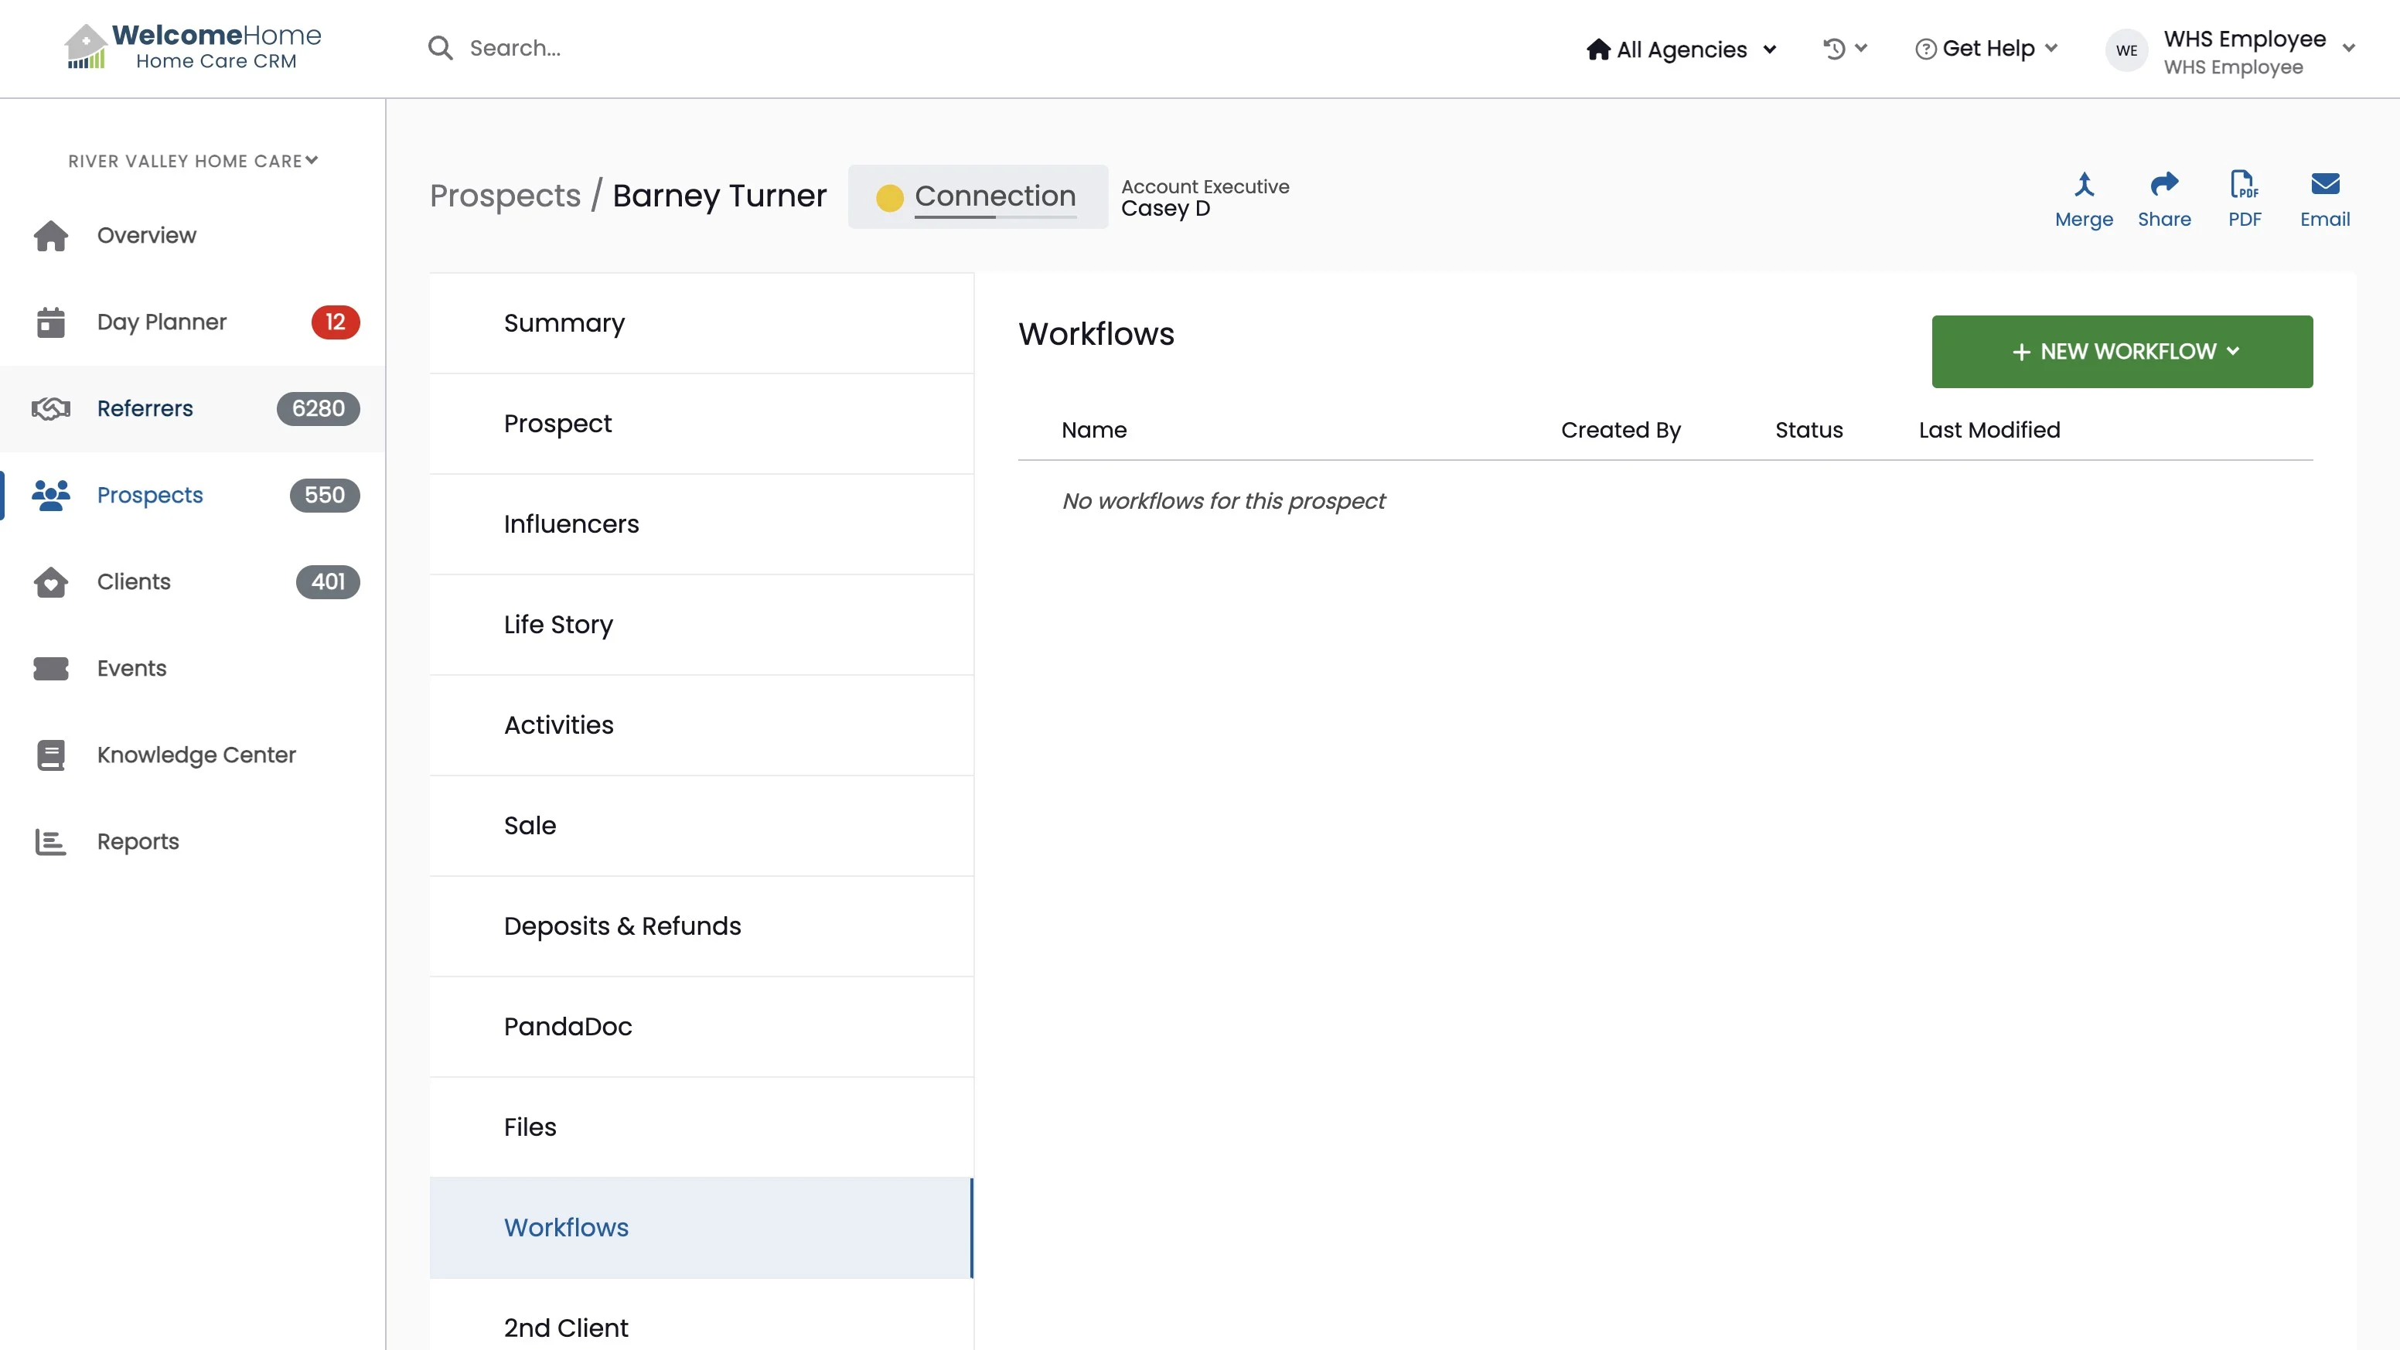
Task: Open Reports via its chart icon
Action: click(x=50, y=842)
